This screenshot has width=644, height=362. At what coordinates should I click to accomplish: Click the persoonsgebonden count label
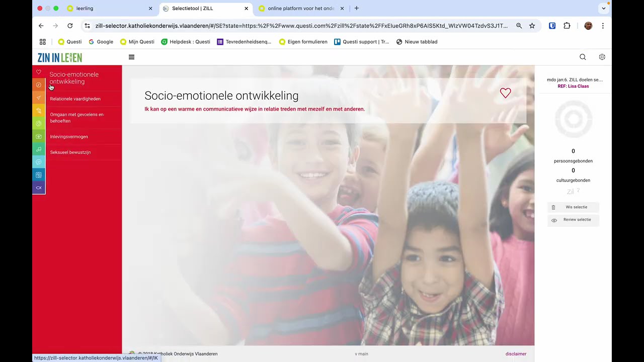coord(573,161)
